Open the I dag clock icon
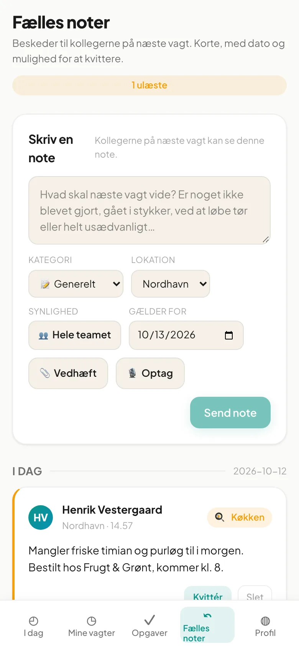 (33, 621)
